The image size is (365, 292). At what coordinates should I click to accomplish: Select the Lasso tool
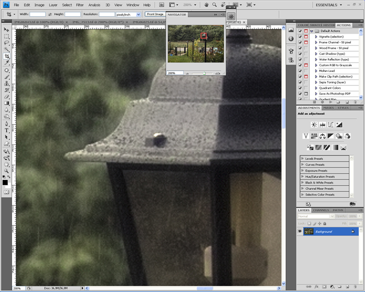coord(6,43)
